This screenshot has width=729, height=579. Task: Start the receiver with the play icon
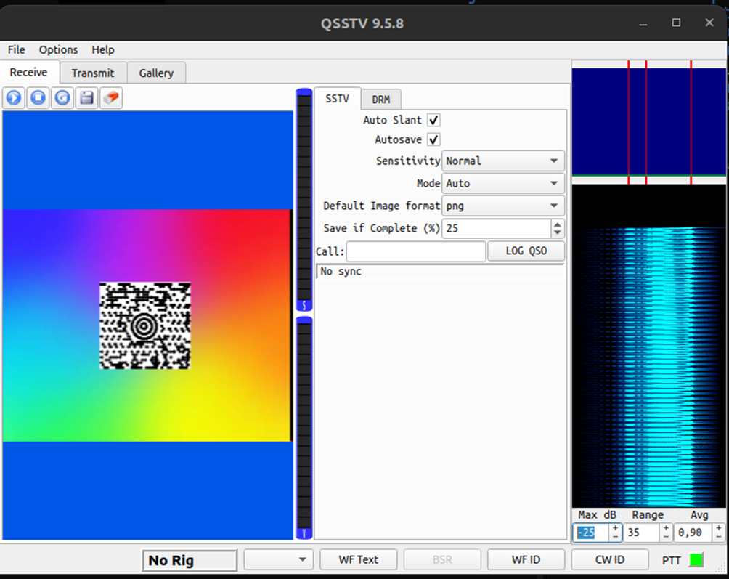tap(14, 97)
